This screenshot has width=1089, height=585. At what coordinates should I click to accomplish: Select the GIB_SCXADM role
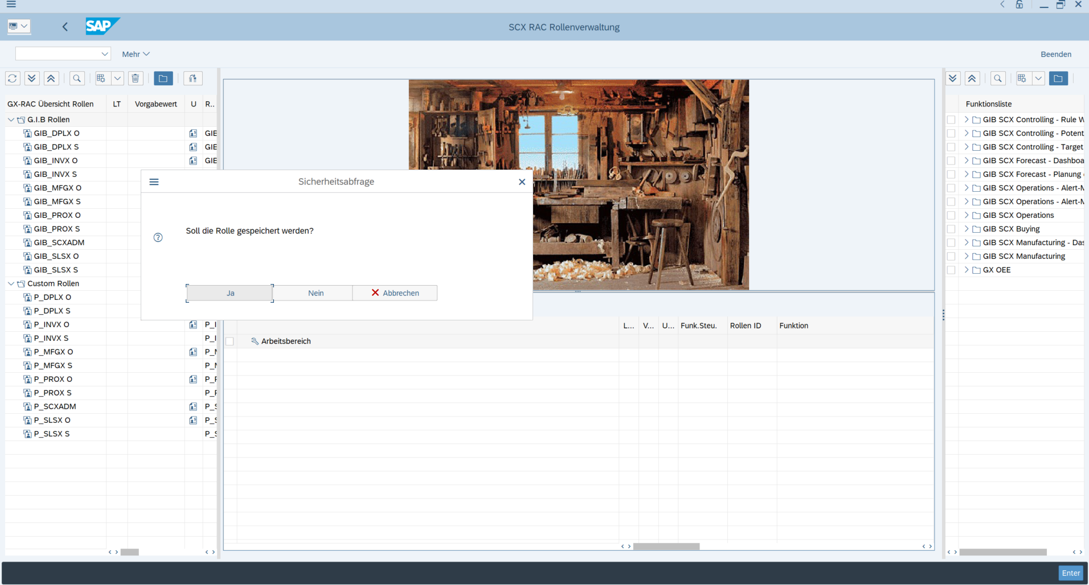point(59,242)
